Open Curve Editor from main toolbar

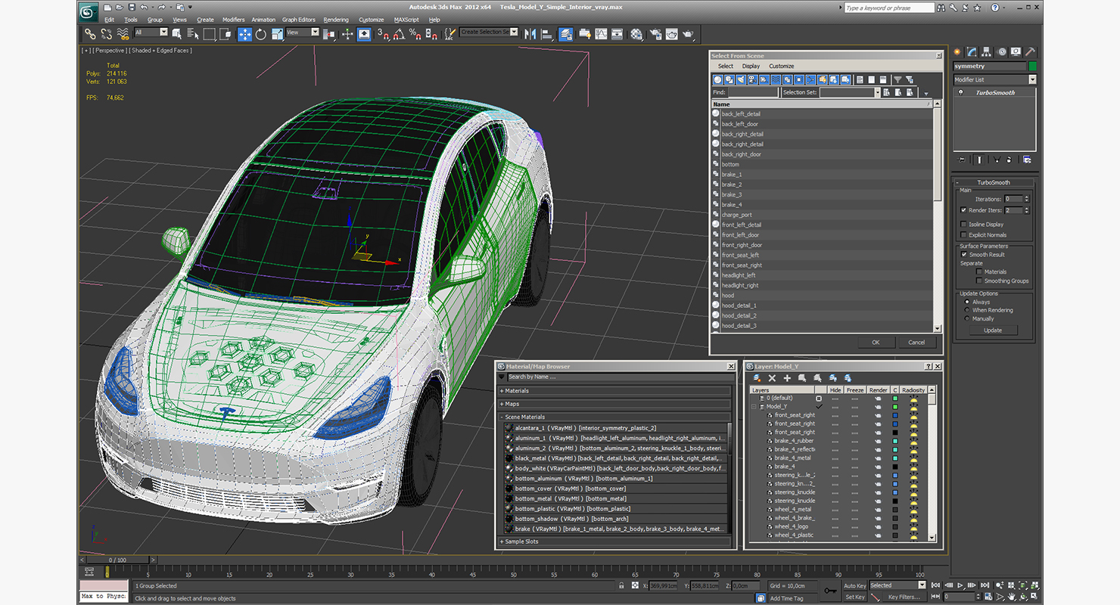tap(601, 34)
